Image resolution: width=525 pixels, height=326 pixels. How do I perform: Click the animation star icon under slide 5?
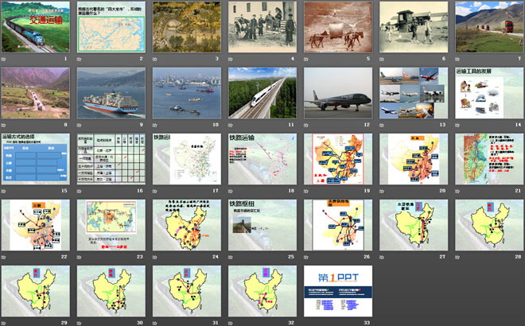tap(306, 60)
